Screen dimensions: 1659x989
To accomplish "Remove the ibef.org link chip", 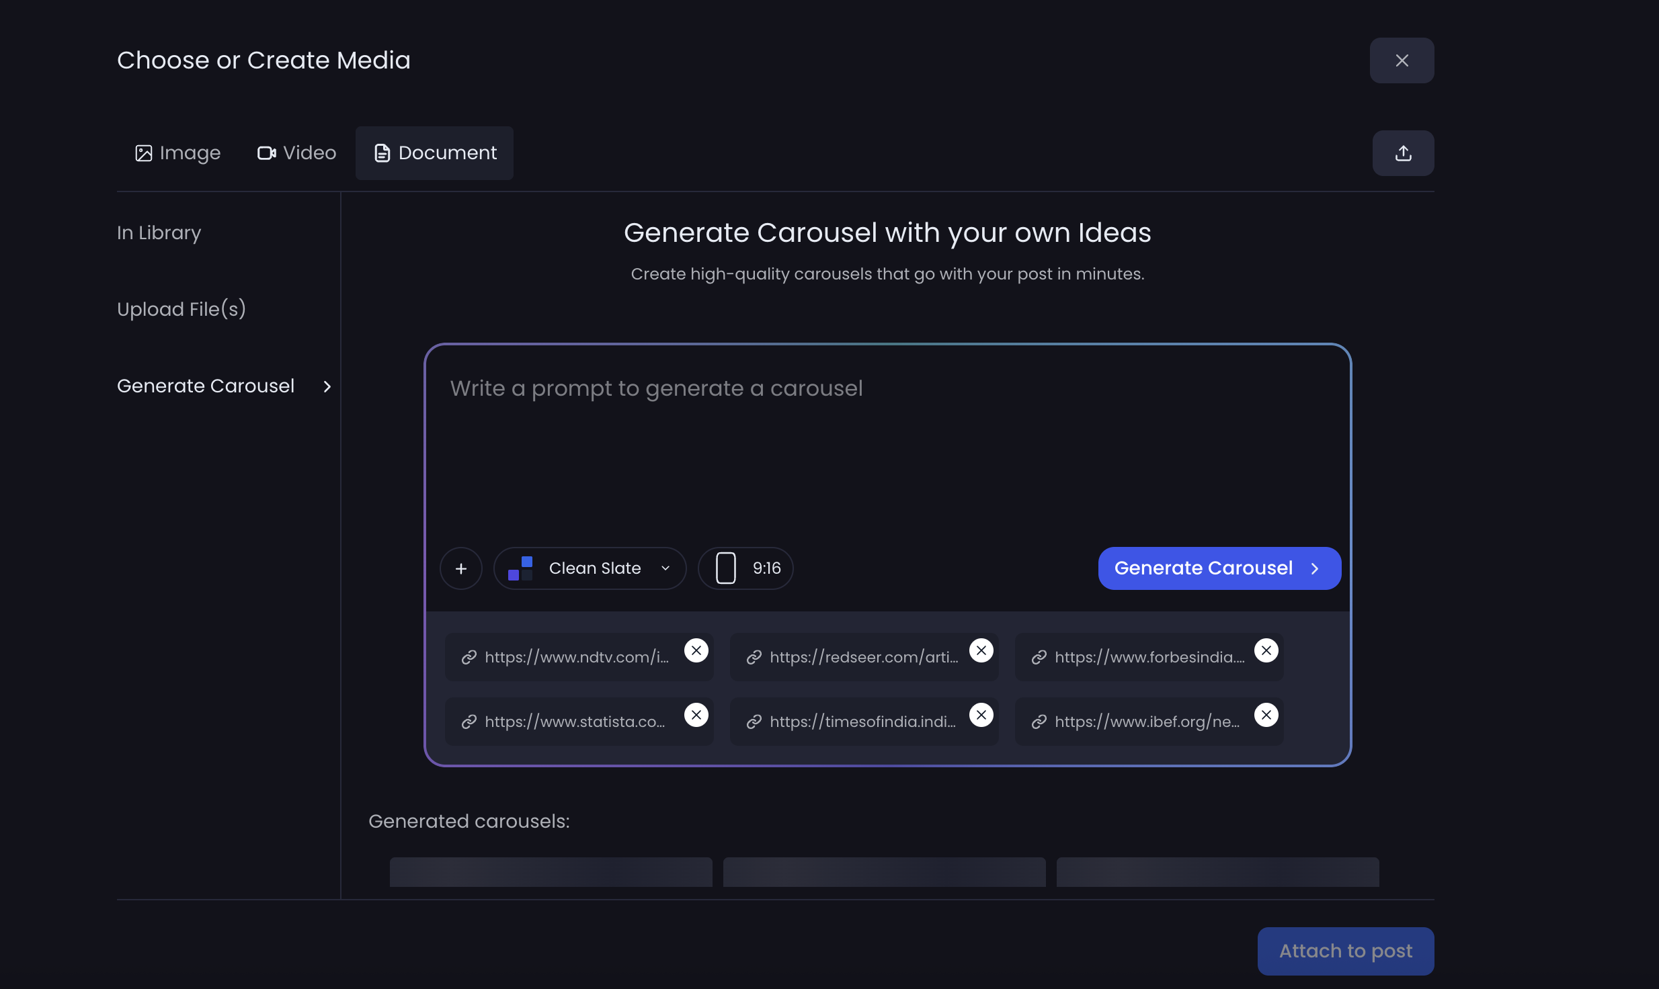I will tap(1266, 715).
